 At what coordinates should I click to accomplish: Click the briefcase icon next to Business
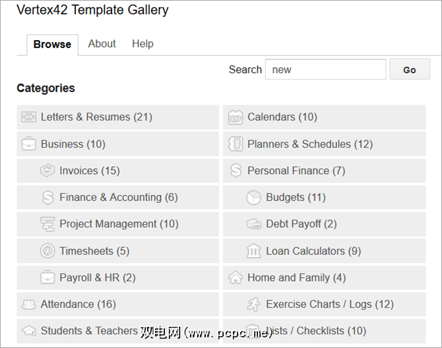[28, 144]
